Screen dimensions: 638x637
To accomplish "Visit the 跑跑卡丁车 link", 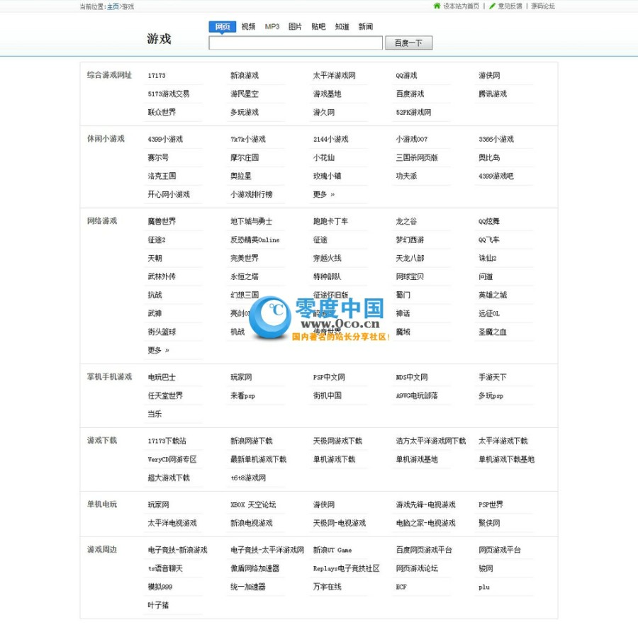I will coord(331,221).
